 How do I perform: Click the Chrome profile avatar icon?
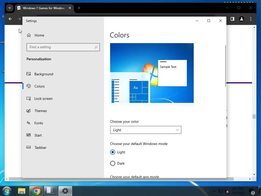(x=242, y=19)
